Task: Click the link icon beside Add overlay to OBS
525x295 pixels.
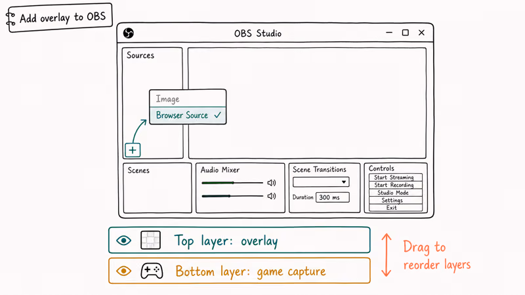Action: tap(10, 19)
